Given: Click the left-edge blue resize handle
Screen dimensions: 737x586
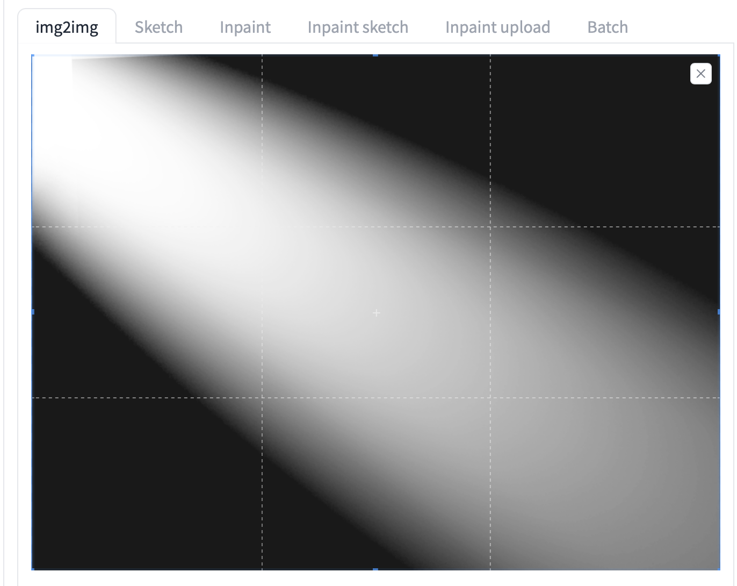Looking at the screenshot, I should tap(33, 311).
